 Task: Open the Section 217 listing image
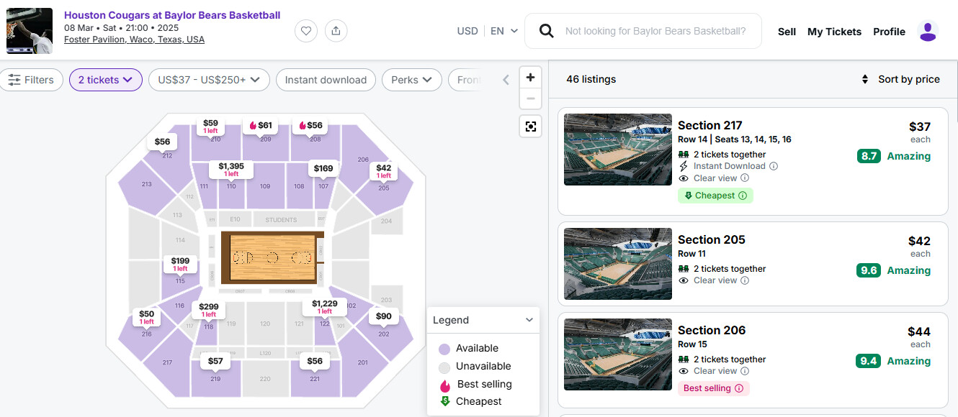pyautogui.click(x=618, y=150)
